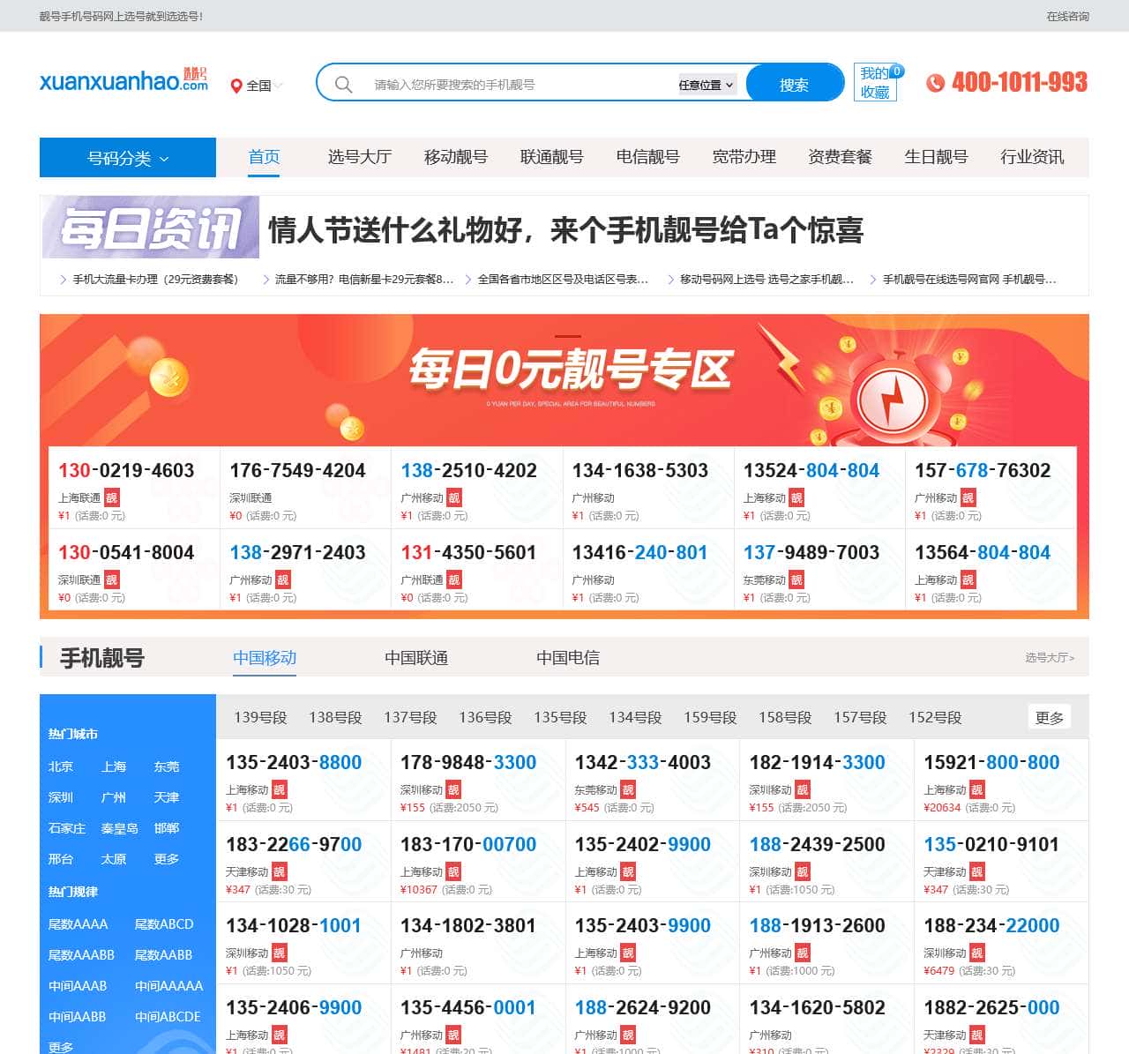Go to 首页 nav tab
This screenshot has width=1129, height=1054.
pyautogui.click(x=264, y=157)
